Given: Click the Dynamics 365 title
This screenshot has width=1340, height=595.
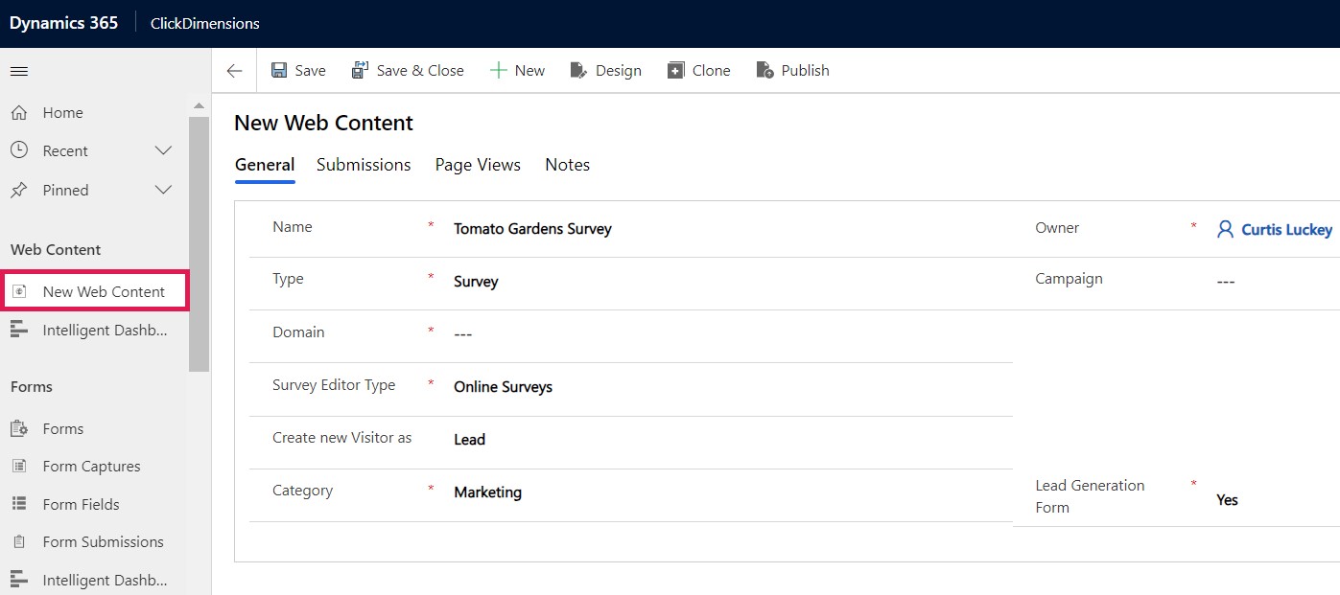Looking at the screenshot, I should tap(63, 23).
